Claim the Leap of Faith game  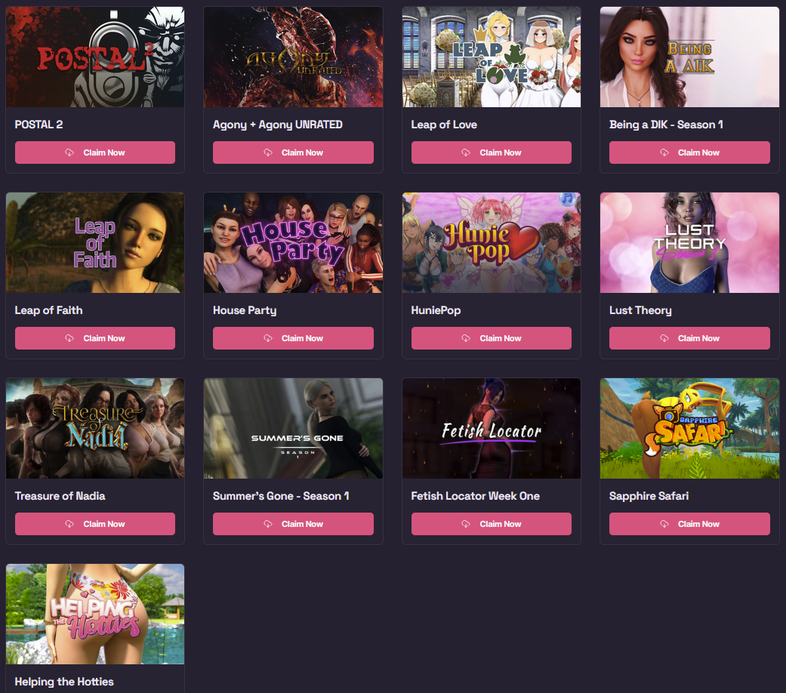[x=94, y=338]
